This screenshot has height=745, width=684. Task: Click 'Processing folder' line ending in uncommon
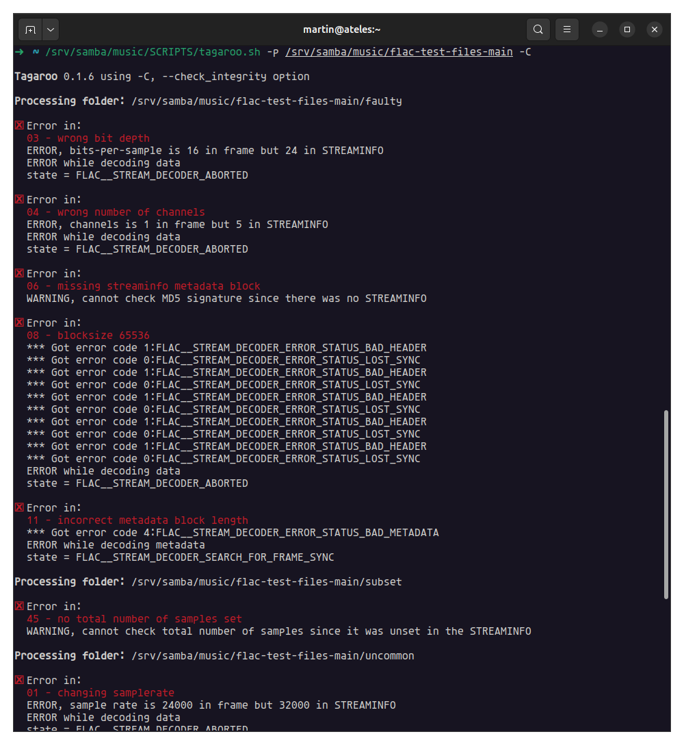[214, 656]
